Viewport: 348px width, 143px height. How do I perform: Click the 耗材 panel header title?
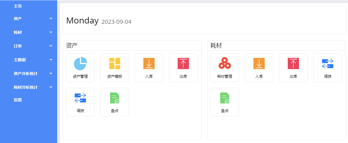coord(216,45)
